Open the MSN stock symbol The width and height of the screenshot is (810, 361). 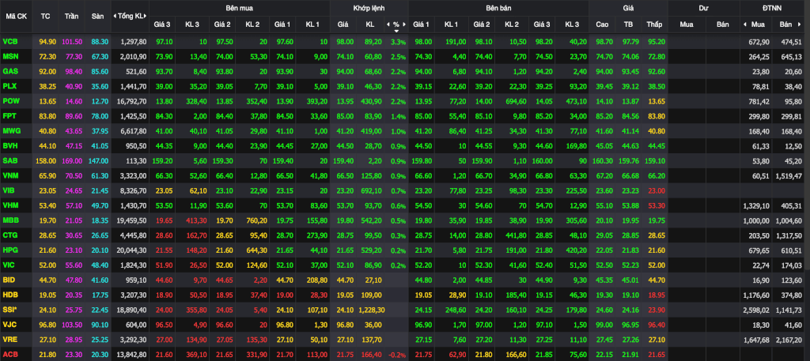click(10, 56)
